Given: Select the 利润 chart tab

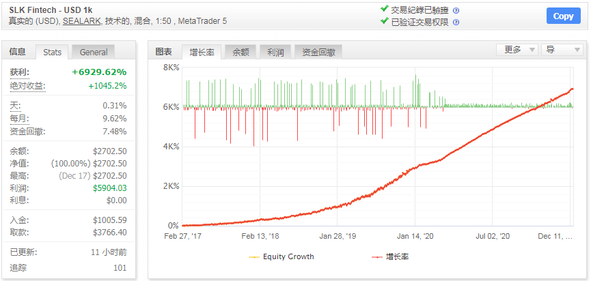Looking at the screenshot, I should tap(275, 53).
